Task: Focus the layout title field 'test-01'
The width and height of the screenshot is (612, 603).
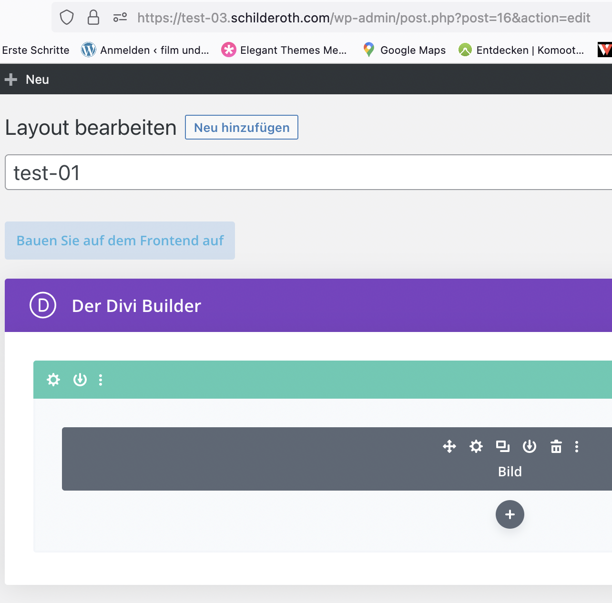Action: (x=305, y=172)
